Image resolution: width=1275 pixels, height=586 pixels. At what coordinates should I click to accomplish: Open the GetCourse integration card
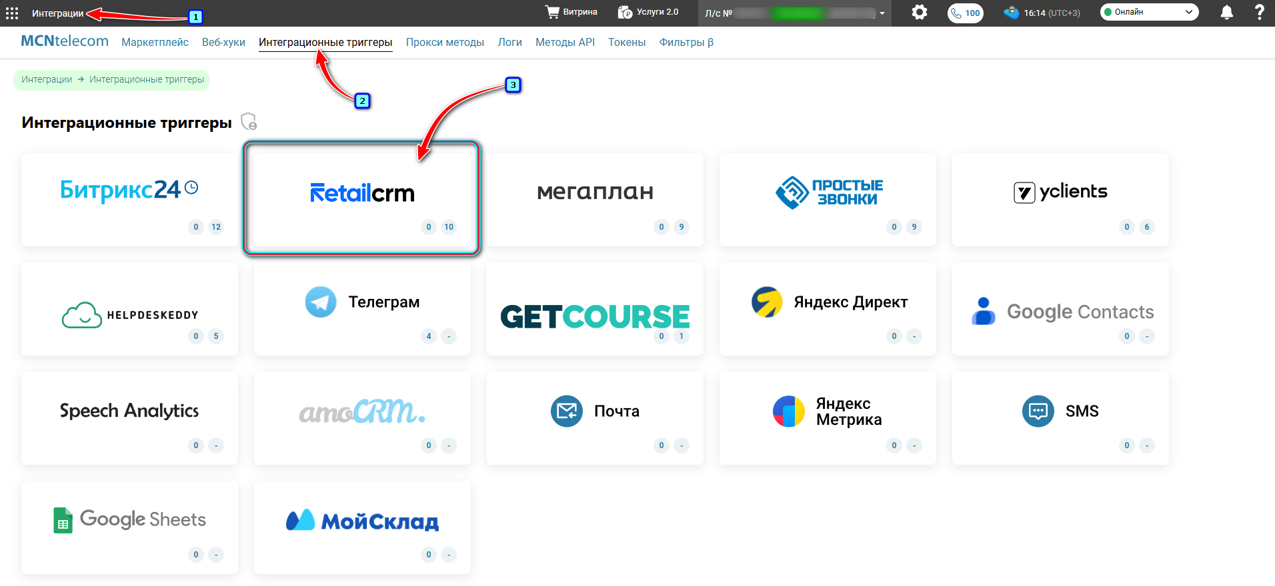coord(595,309)
